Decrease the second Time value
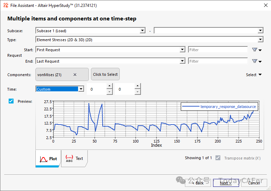 click(x=137, y=92)
